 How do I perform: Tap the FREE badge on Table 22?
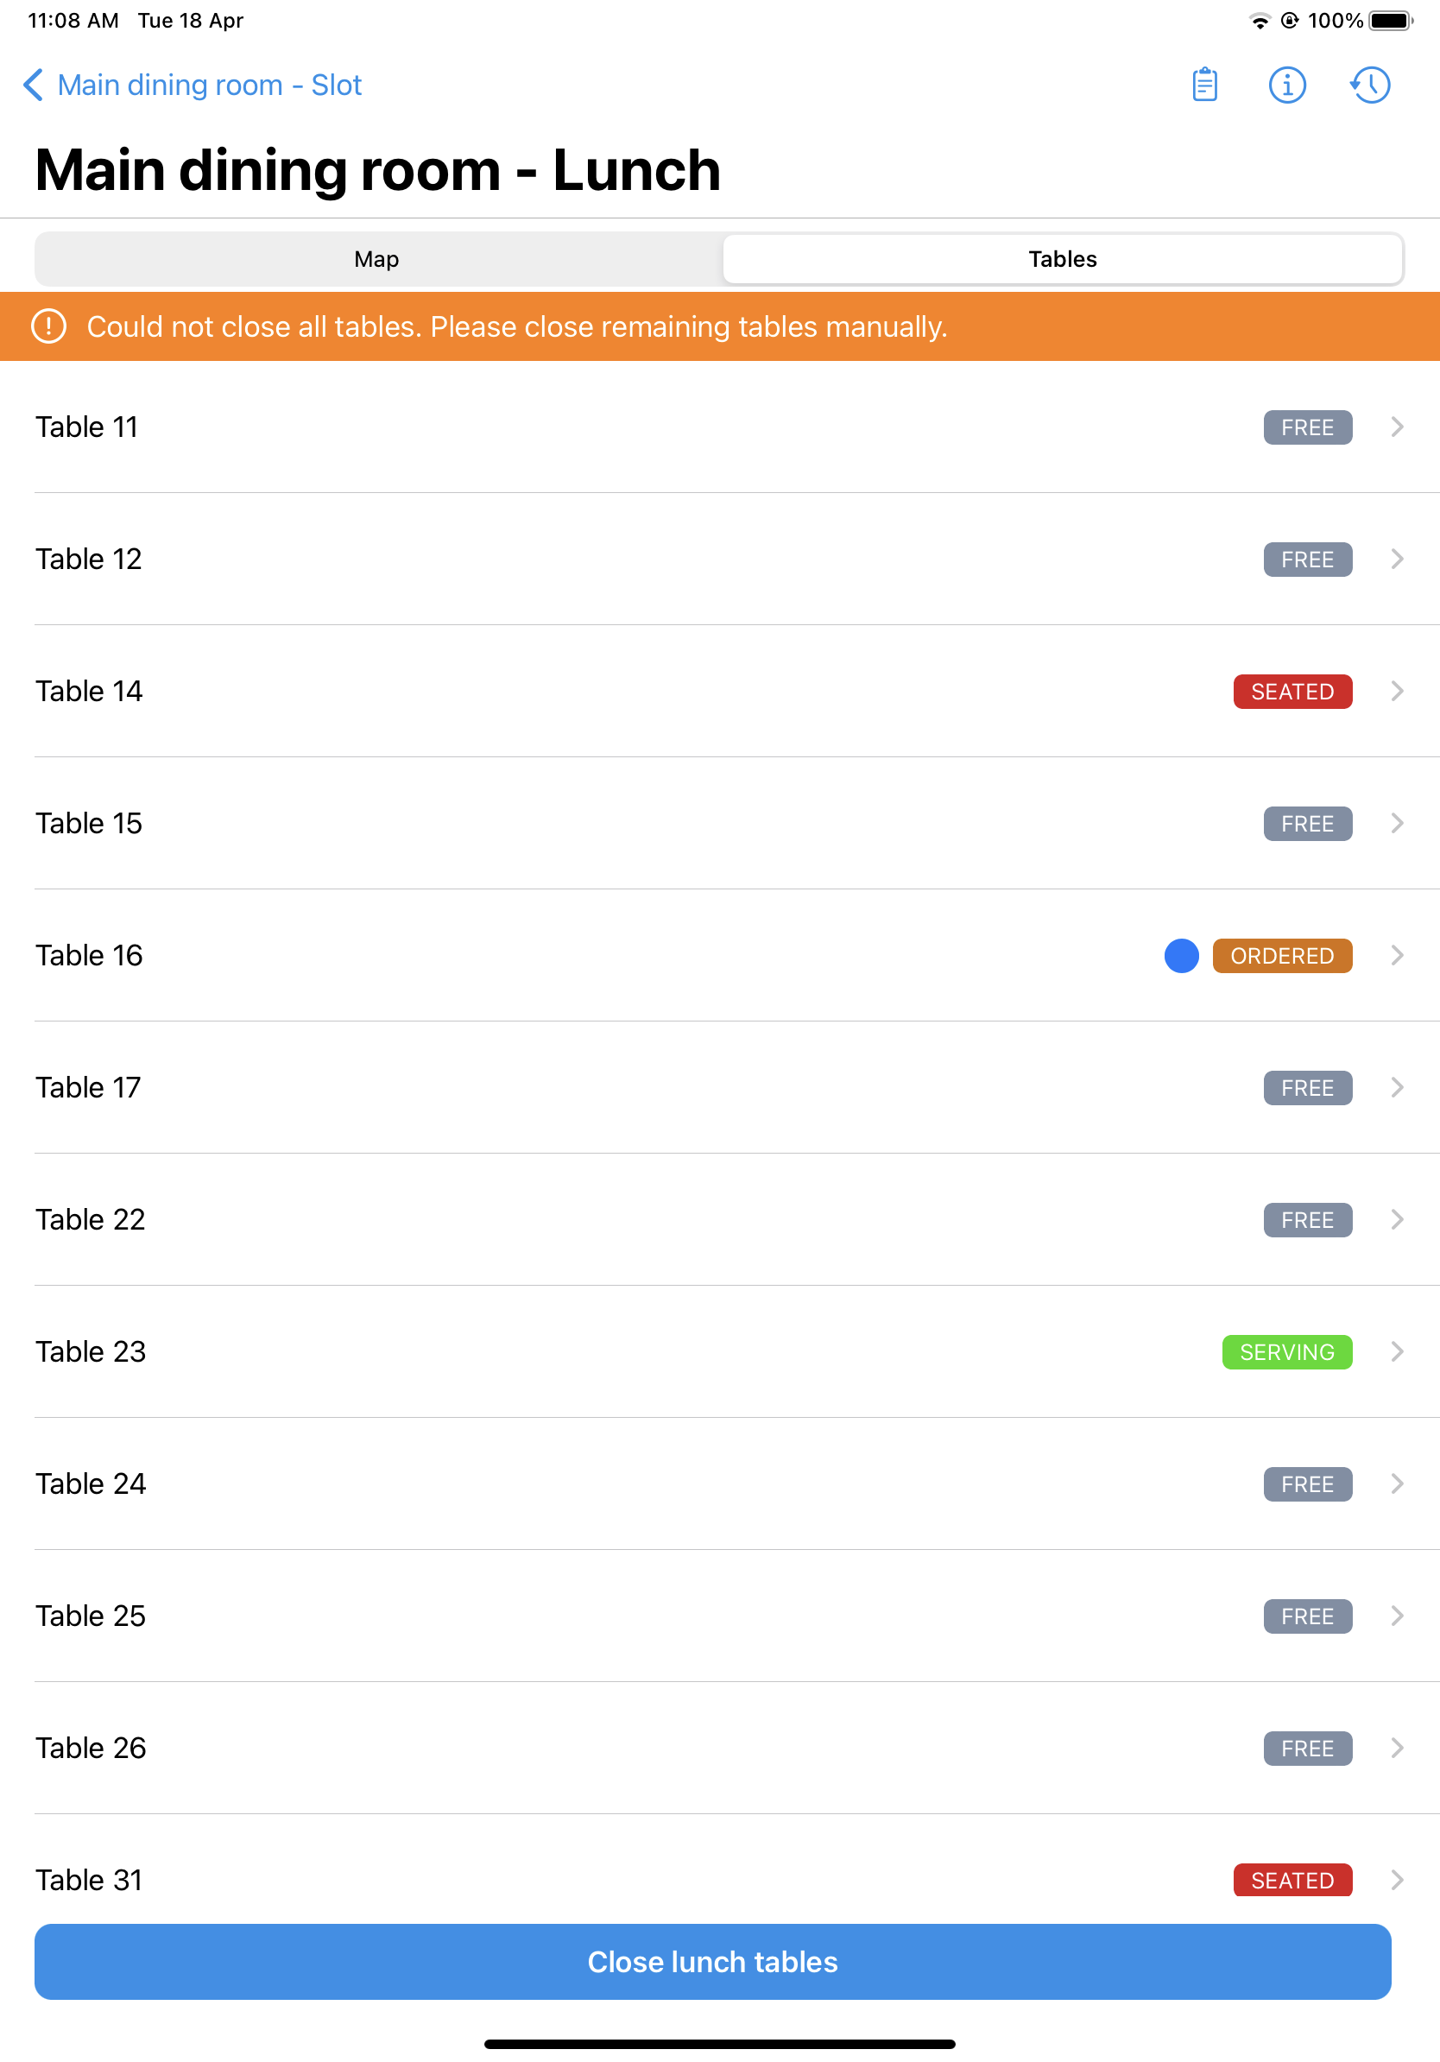(1307, 1219)
